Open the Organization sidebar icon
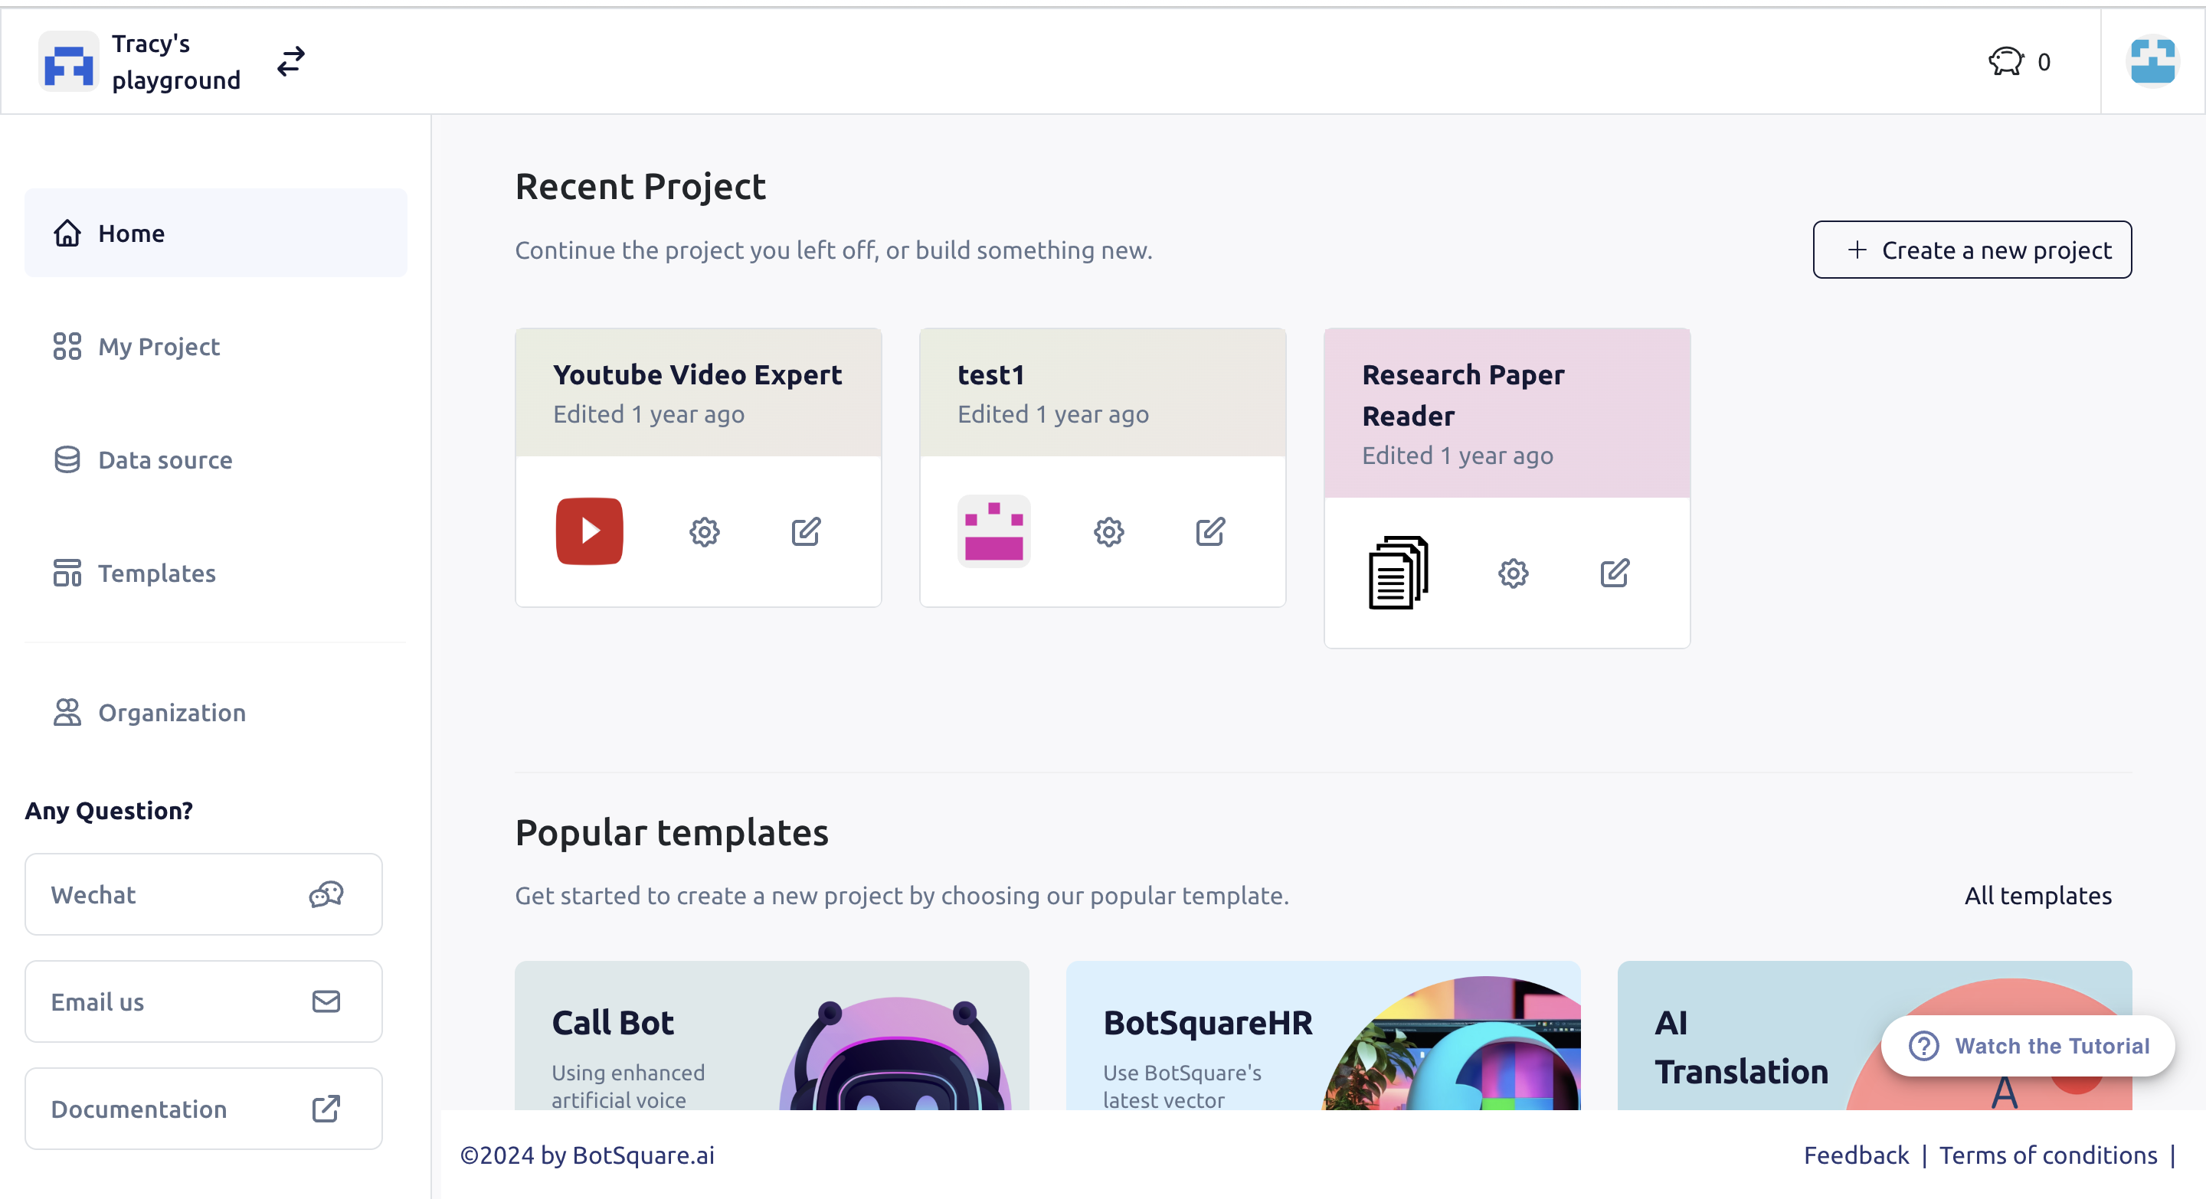The width and height of the screenshot is (2206, 1199). (x=67, y=712)
